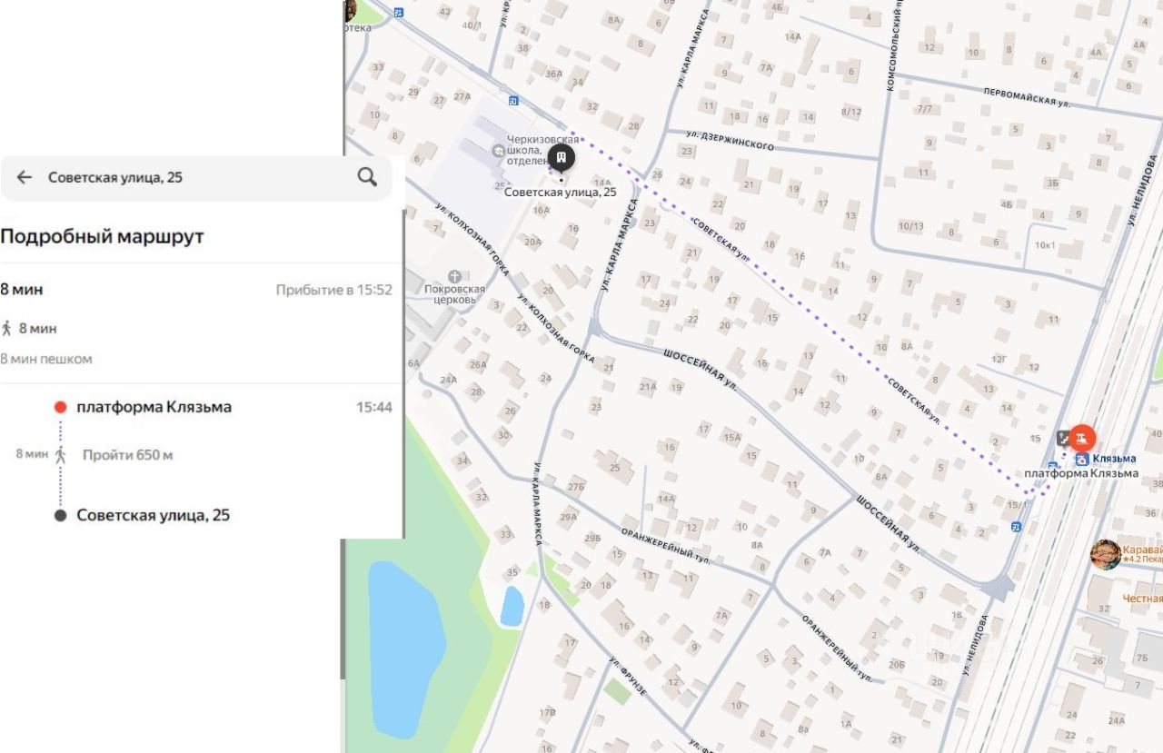
Task: Click the 8 мин пешком summary text
Action: (46, 359)
